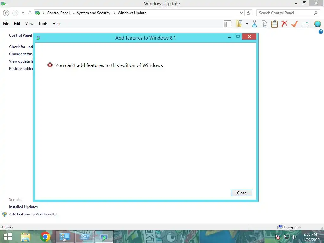Image resolution: width=324 pixels, height=243 pixels.
Task: Go up one level with the Up arrow
Action: (x=30, y=13)
